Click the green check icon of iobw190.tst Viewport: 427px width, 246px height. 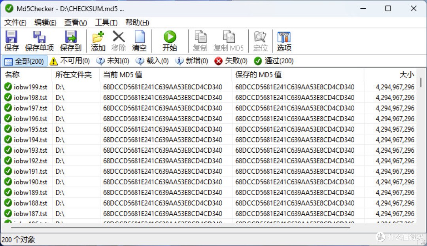[x=8, y=182]
